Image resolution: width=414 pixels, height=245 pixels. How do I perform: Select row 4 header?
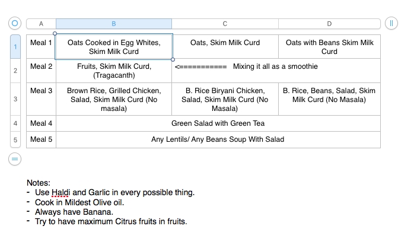15,123
